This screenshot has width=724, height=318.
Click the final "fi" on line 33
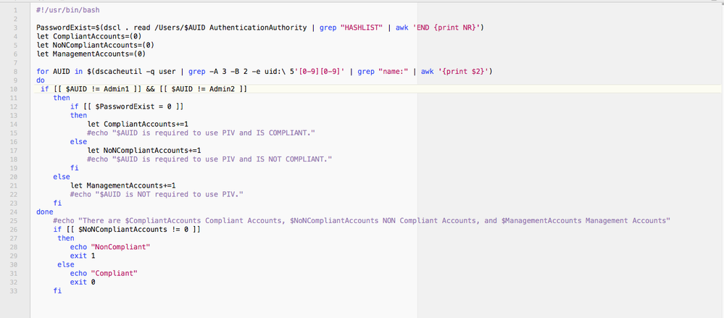click(x=57, y=290)
